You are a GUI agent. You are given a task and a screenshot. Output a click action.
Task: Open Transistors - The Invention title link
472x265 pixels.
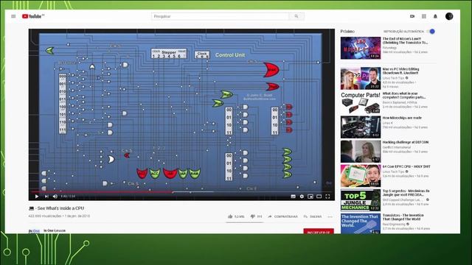pyautogui.click(x=403, y=217)
